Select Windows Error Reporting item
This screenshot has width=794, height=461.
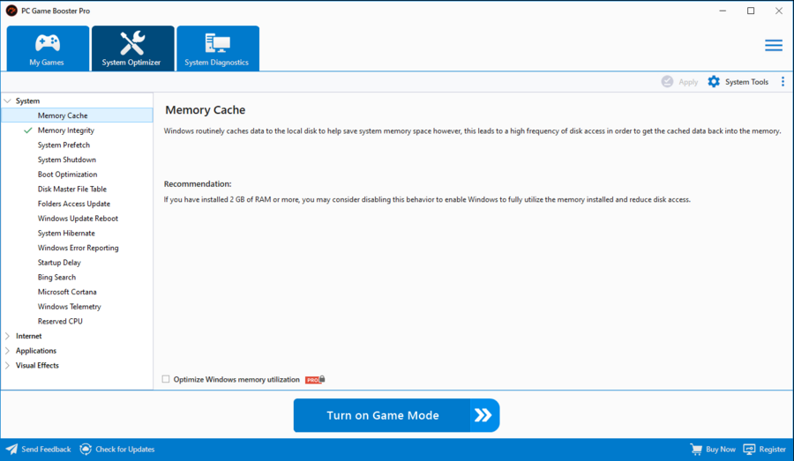click(x=78, y=248)
